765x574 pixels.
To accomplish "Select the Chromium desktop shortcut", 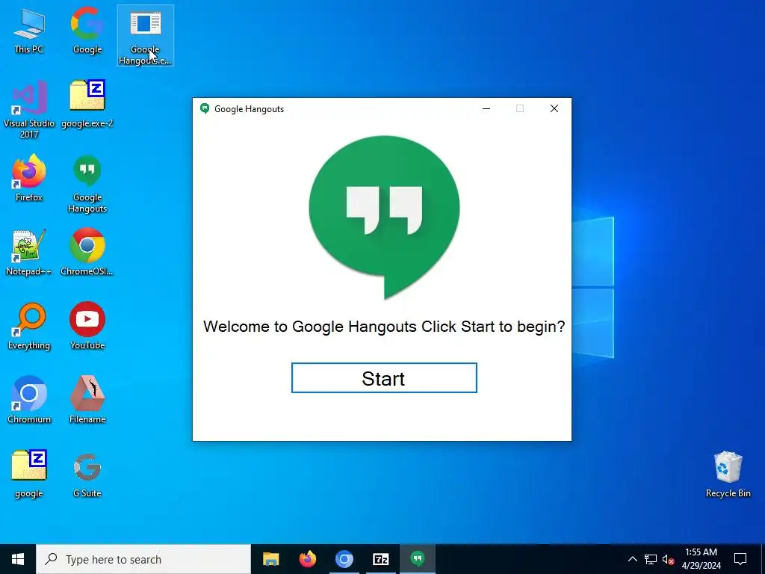I will 29,401.
